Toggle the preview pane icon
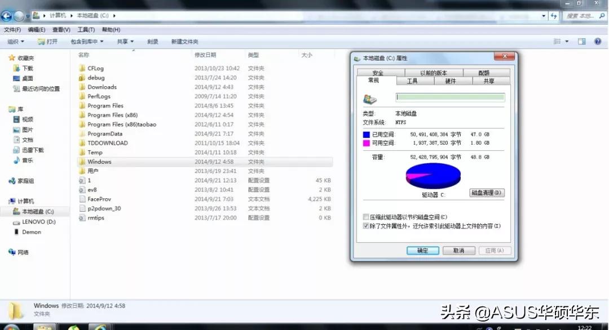The height and width of the screenshot is (330, 609). coord(581,41)
